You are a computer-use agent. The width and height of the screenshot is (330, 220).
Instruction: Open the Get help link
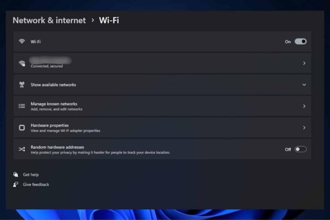(31, 175)
